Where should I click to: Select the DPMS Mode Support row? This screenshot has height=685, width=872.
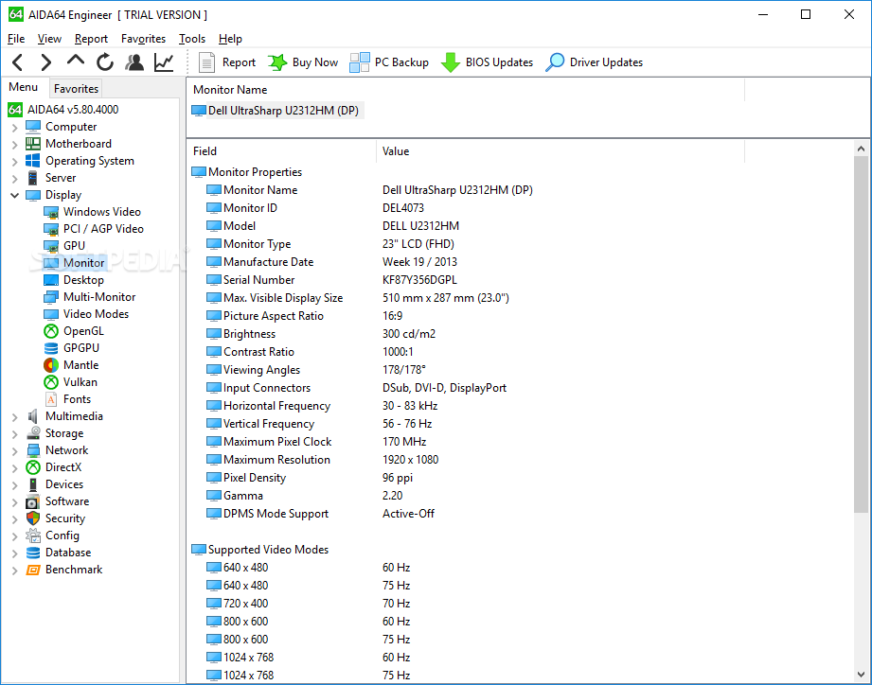coord(520,514)
